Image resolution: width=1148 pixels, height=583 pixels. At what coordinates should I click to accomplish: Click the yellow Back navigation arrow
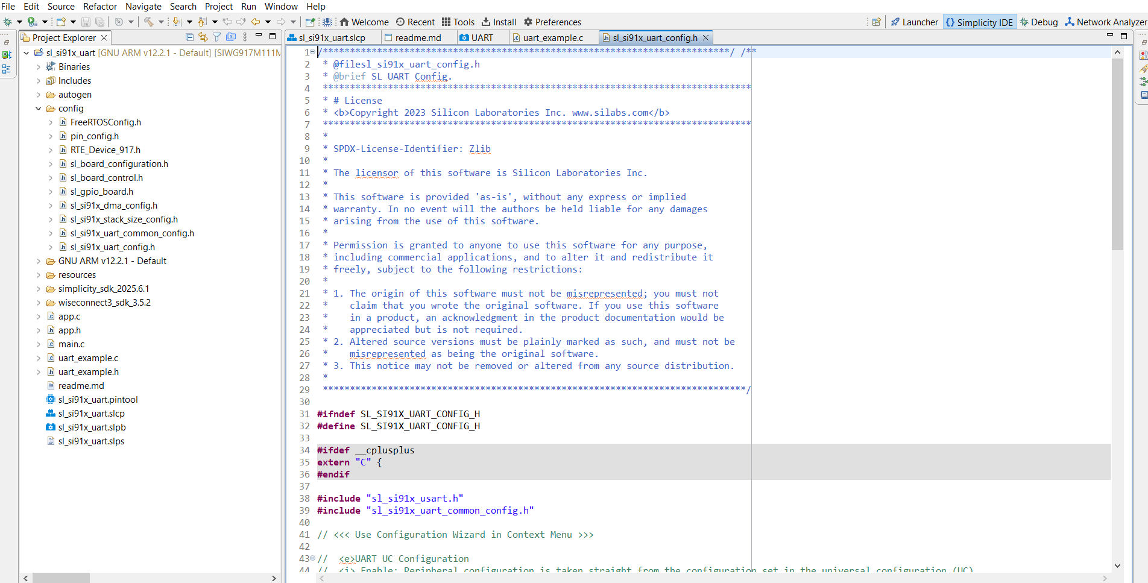click(x=256, y=22)
